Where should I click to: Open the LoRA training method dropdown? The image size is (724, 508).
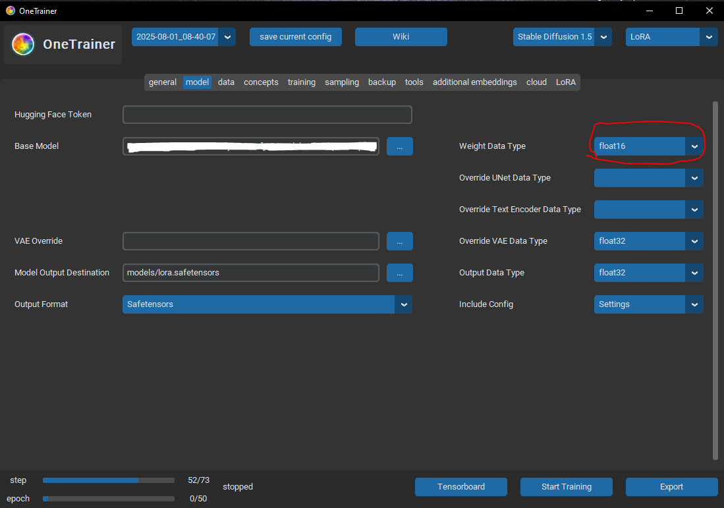(x=671, y=37)
